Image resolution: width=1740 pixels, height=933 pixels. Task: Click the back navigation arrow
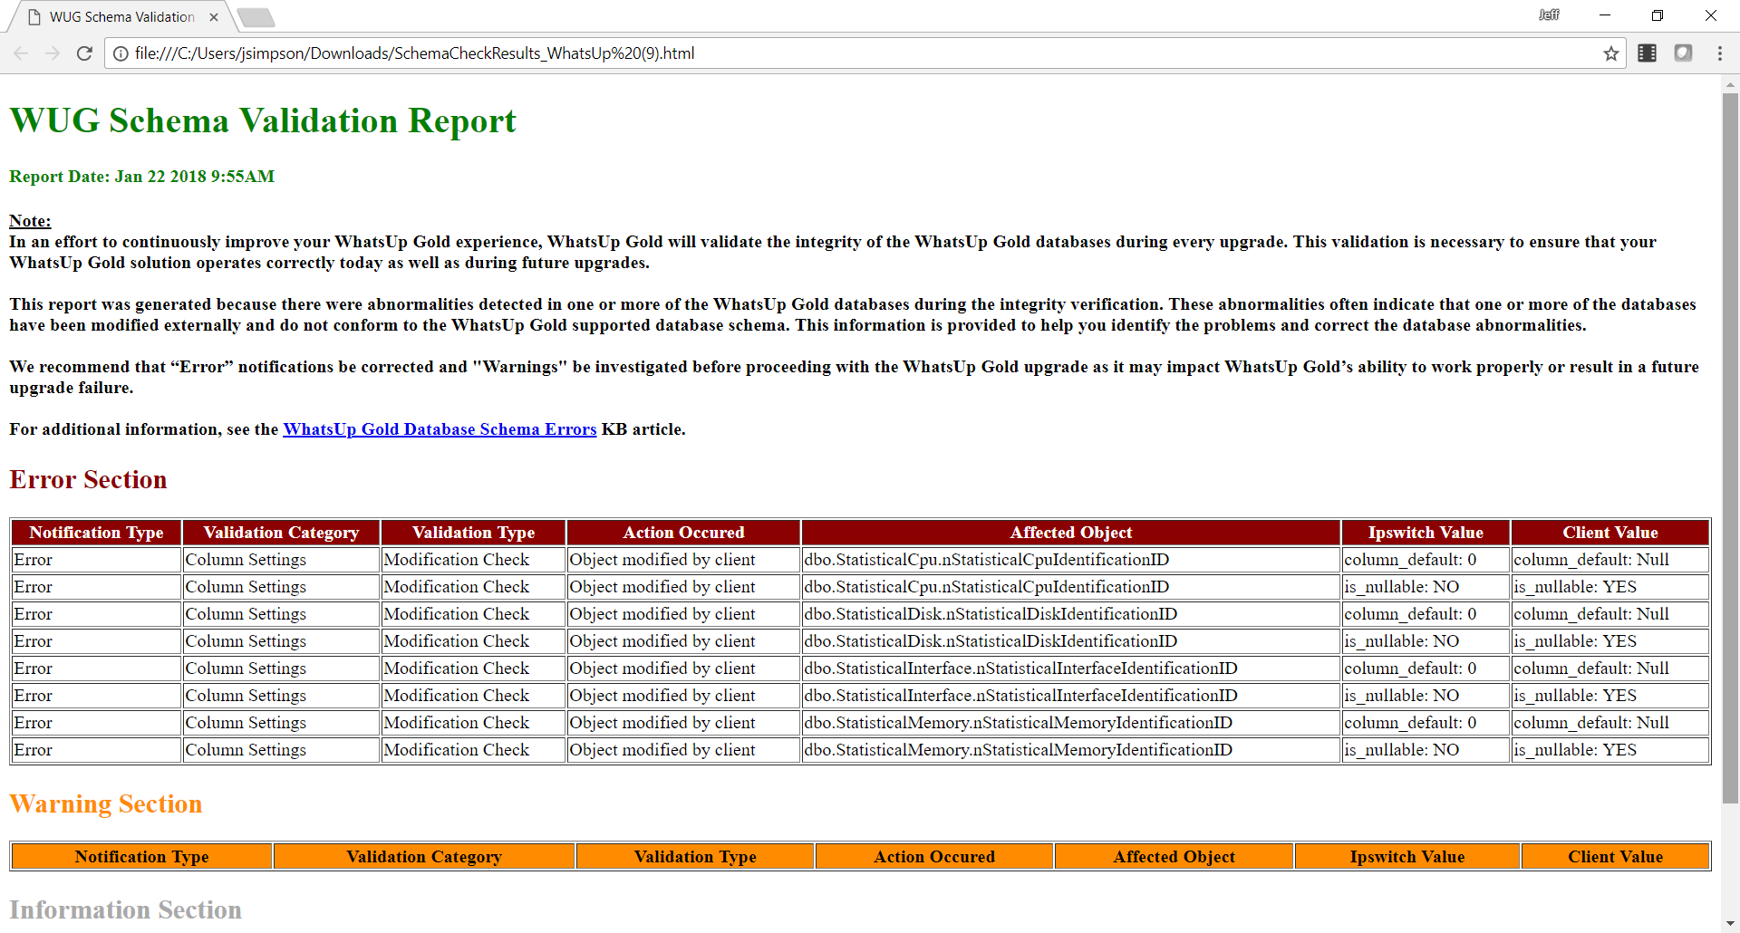[x=20, y=53]
